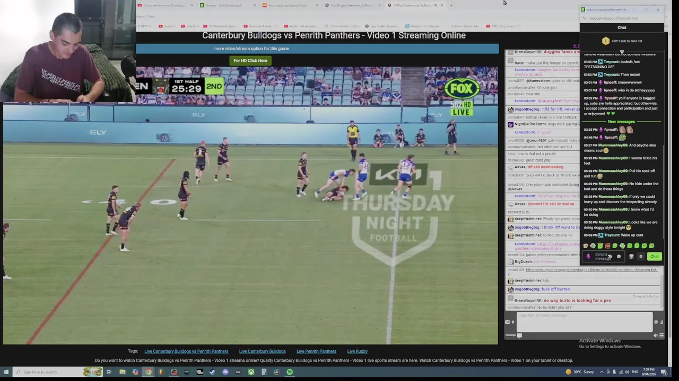679x381 pixels.
Task: Click the speech bubble Chatango icon
Action: [519, 335]
